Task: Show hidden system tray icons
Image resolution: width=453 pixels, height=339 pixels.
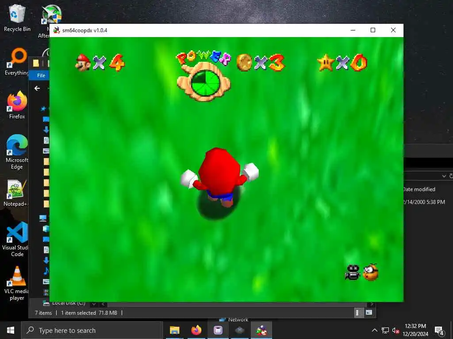Action: [374, 330]
